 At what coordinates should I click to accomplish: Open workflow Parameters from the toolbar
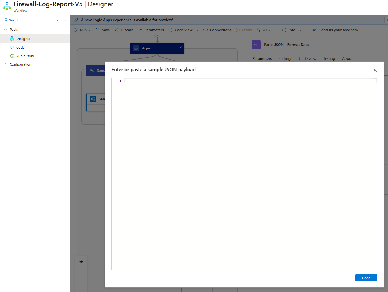click(x=151, y=30)
